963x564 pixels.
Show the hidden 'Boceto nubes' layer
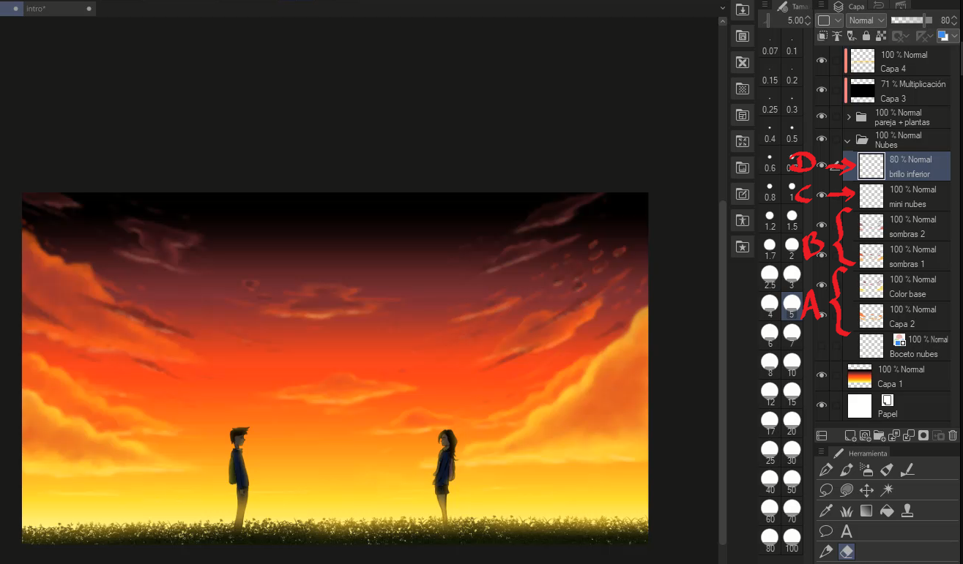pos(822,345)
